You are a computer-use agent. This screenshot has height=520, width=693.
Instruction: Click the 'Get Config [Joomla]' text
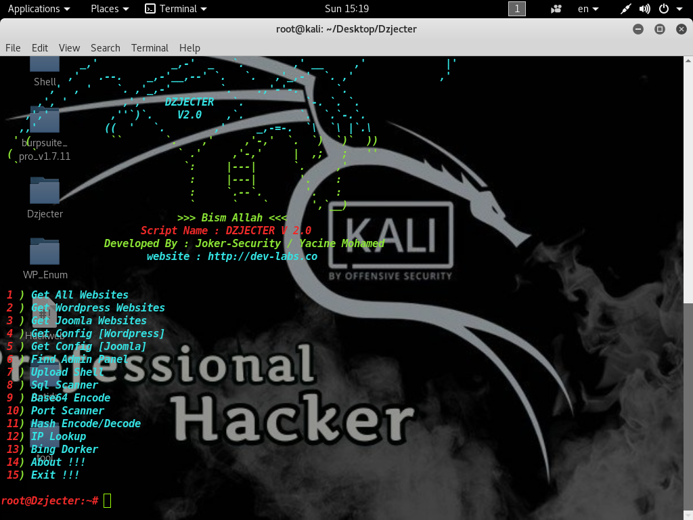88,346
